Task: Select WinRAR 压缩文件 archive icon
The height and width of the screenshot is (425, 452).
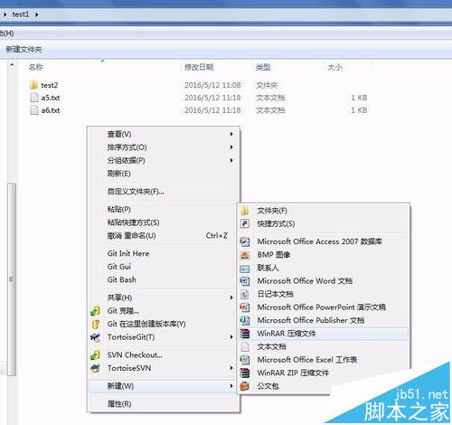Action: coord(245,334)
